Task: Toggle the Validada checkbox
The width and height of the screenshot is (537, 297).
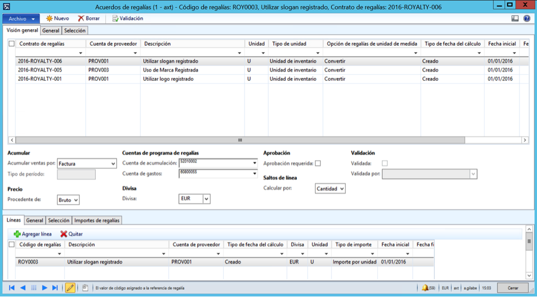Action: pos(384,163)
